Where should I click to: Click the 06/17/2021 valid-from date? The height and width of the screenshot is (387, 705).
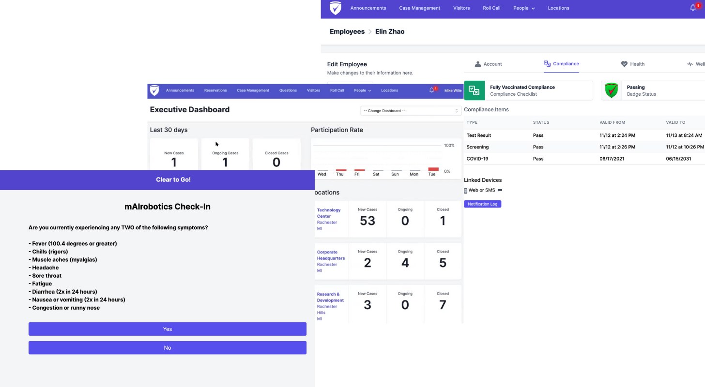pyautogui.click(x=613, y=159)
